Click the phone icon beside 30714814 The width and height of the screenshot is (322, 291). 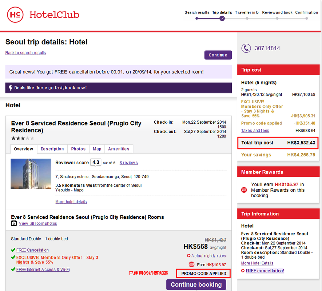tap(246, 48)
